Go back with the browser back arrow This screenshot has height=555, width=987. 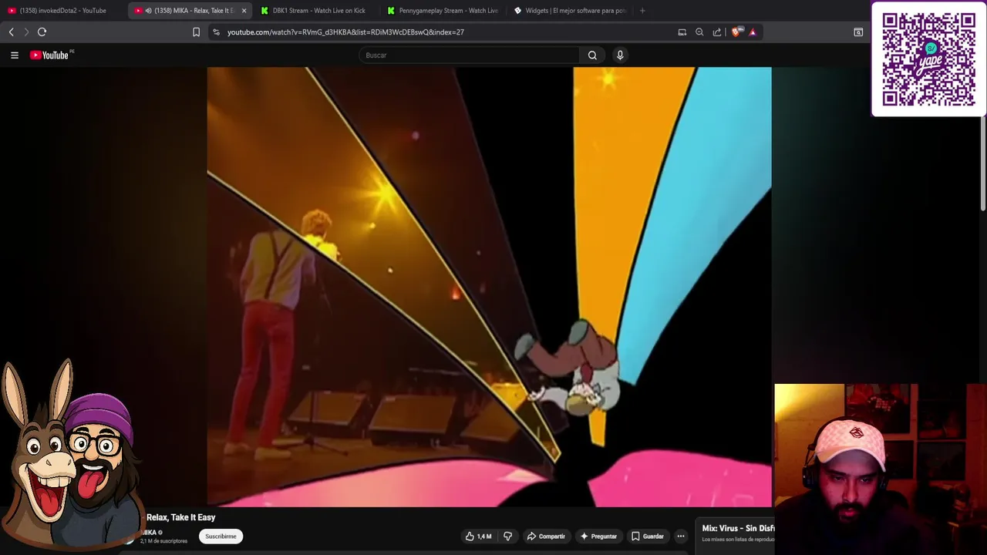pyautogui.click(x=11, y=32)
